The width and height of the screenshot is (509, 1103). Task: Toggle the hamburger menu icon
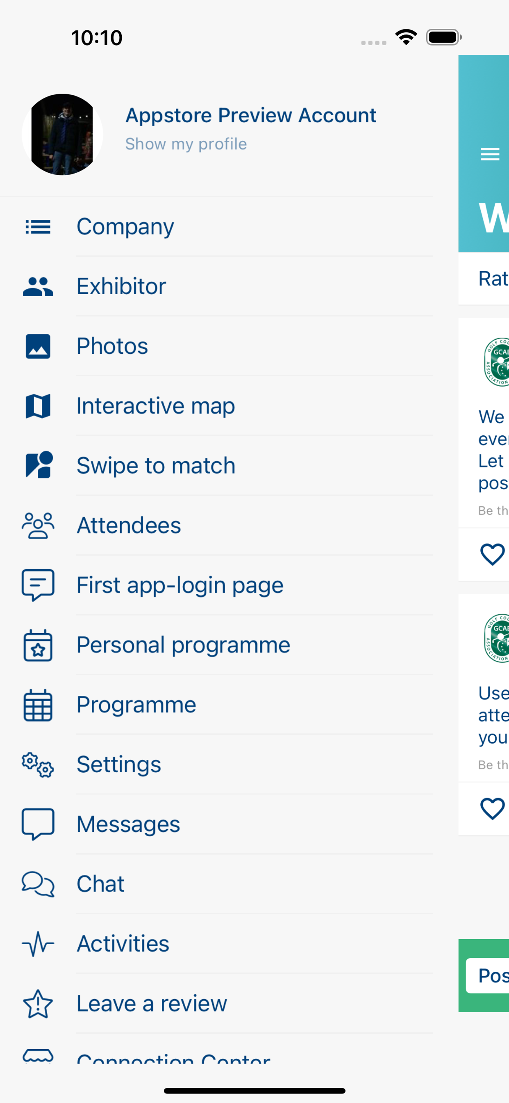pyautogui.click(x=490, y=154)
